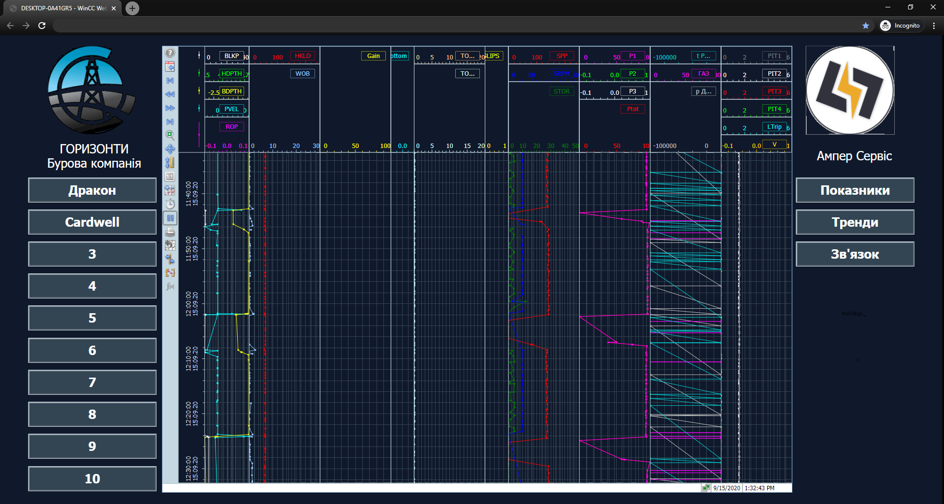Toggle the pause/start trend update button
Viewport: 944px width, 504px height.
[170, 218]
